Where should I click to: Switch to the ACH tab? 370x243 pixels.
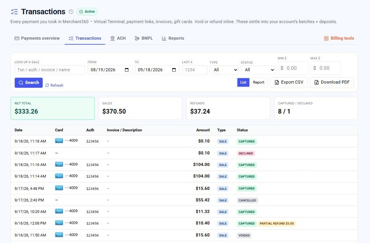coord(118,38)
